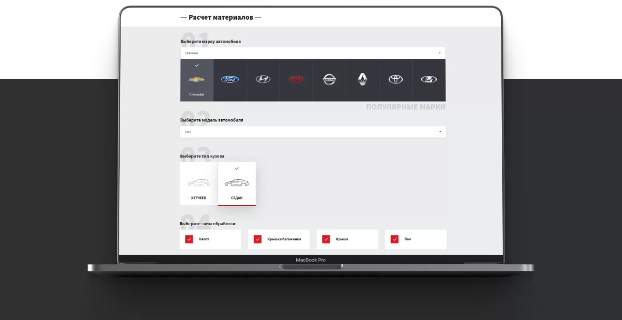
Task: Click the Выберите тип кузова label
Action: [x=202, y=156]
